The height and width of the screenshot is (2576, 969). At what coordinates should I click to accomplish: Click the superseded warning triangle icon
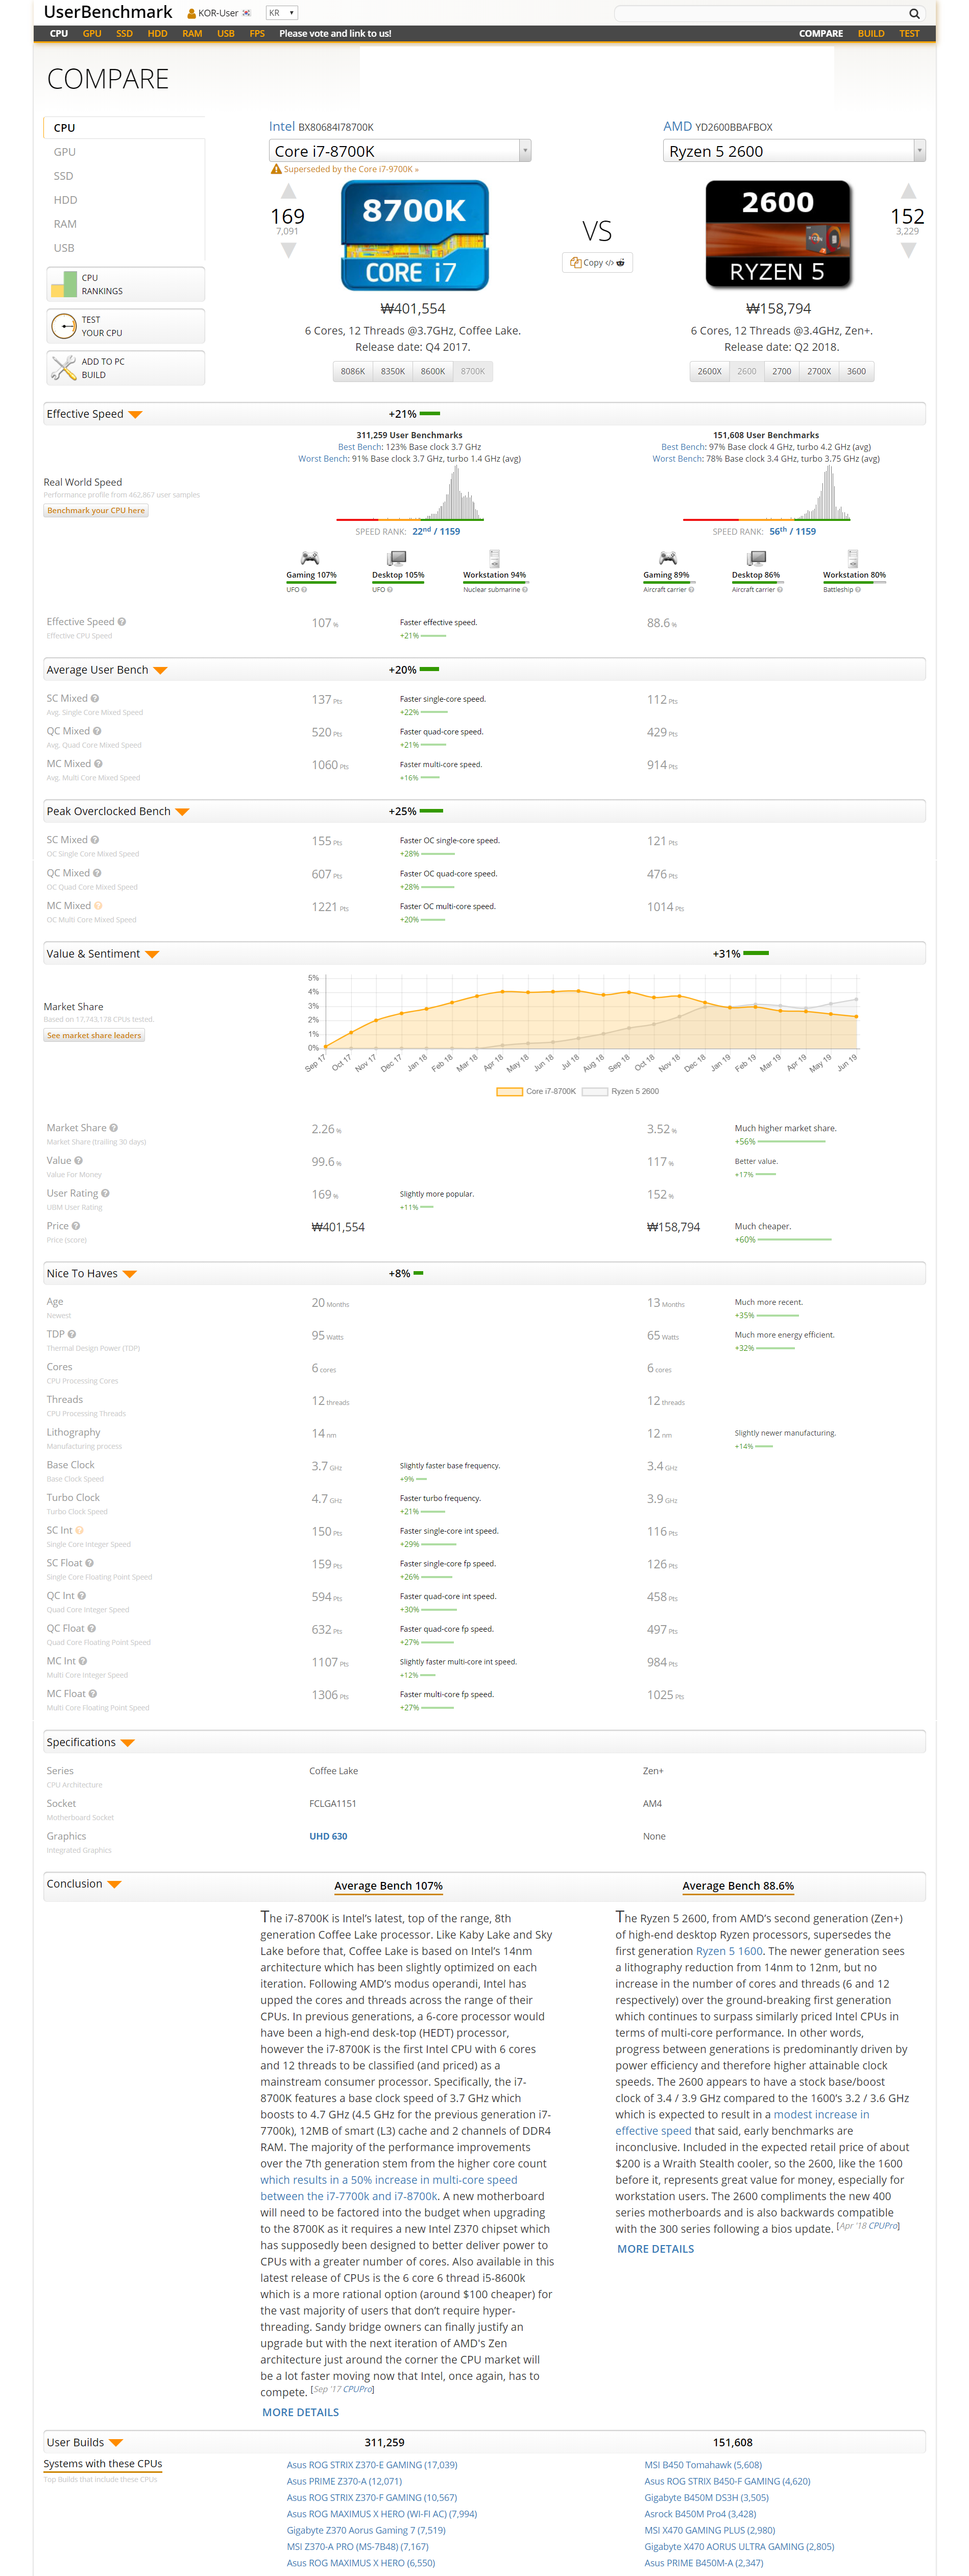coord(276,169)
